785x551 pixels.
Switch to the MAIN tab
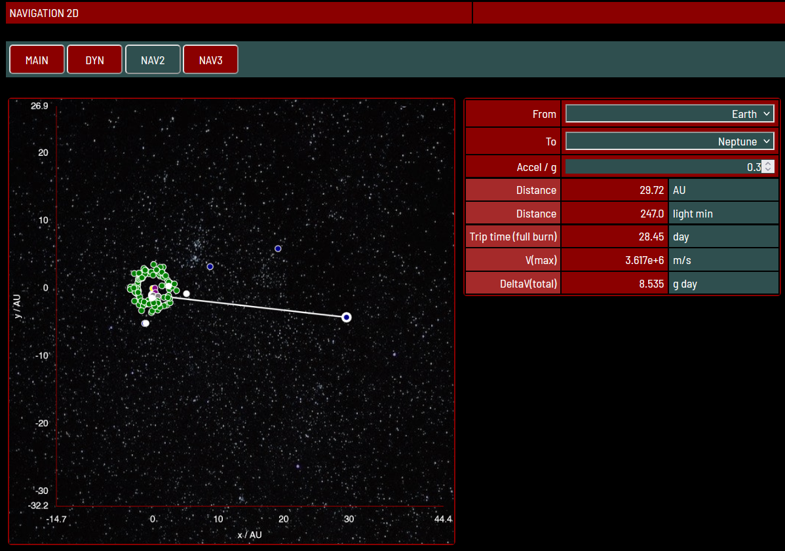(x=37, y=60)
